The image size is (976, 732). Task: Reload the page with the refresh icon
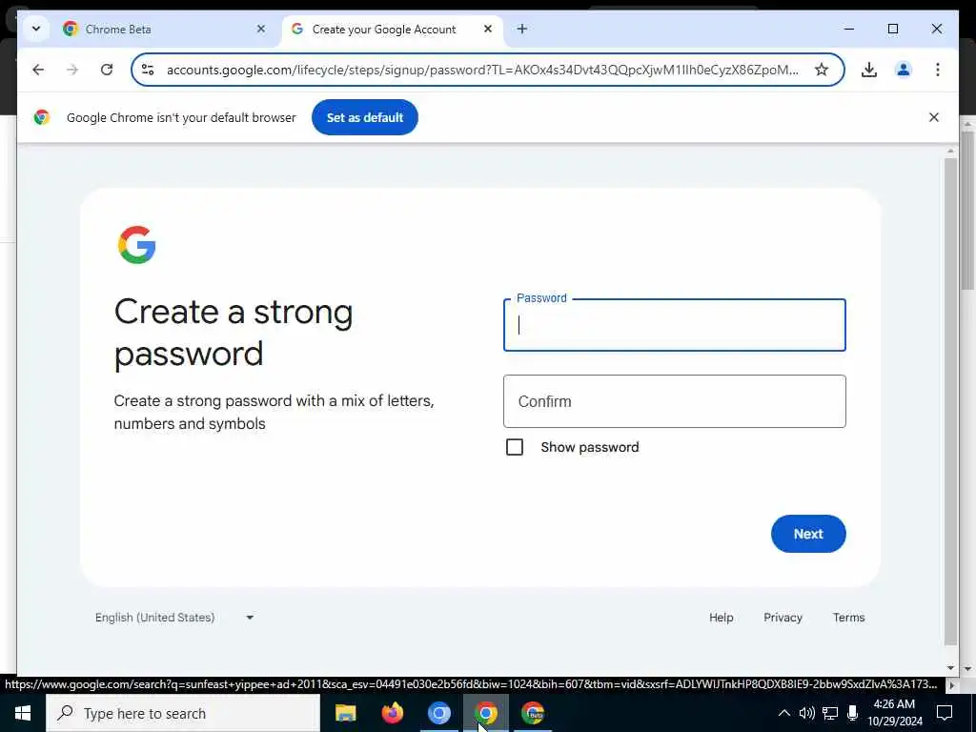[107, 70]
